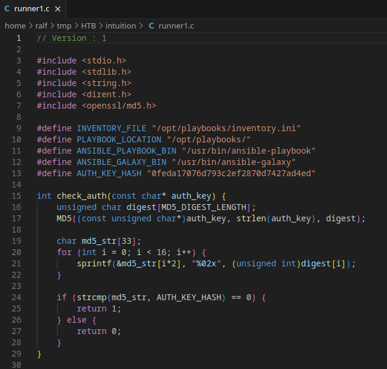Click the <dirent.h> include

coord(106,94)
